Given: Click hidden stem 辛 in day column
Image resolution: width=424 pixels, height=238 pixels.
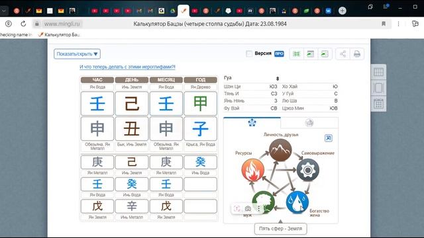Looking at the screenshot, I should pyautogui.click(x=132, y=206).
